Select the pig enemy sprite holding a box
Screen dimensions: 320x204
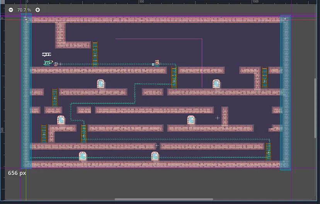[157, 63]
